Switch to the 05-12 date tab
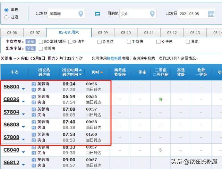 [x=172, y=33]
